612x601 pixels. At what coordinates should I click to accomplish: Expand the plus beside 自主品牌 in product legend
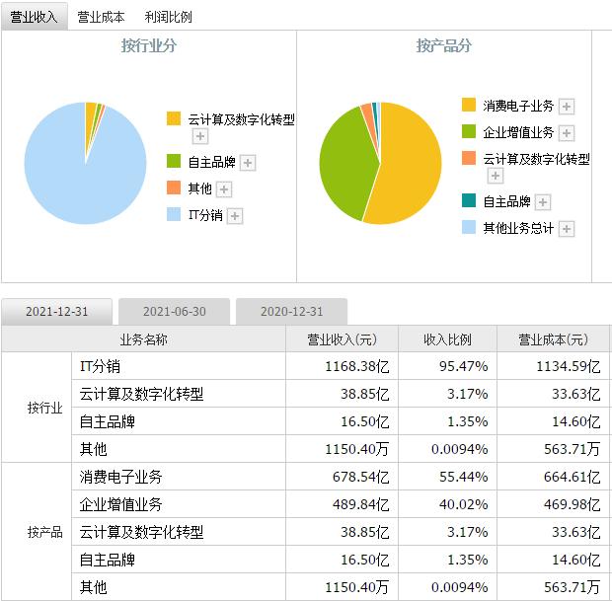click(543, 202)
